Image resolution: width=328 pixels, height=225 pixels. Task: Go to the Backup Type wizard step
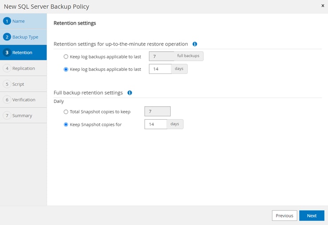[24, 37]
